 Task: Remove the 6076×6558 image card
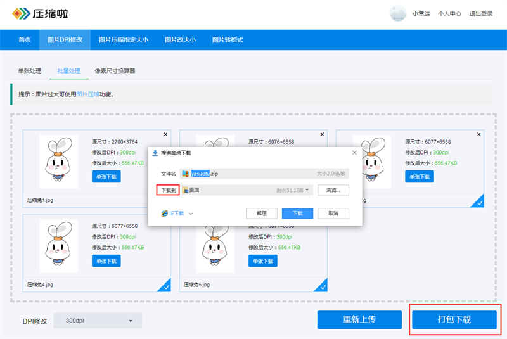(x=322, y=134)
